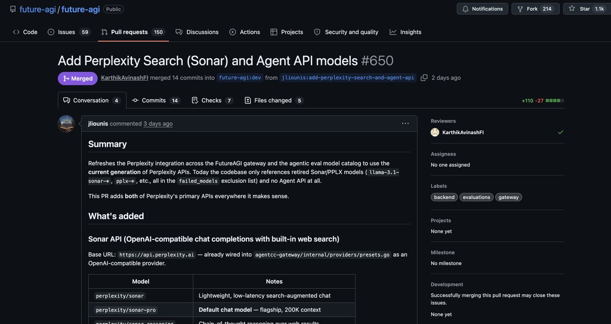Click the purple Merged status badge
The image size is (611, 324).
pyautogui.click(x=77, y=78)
